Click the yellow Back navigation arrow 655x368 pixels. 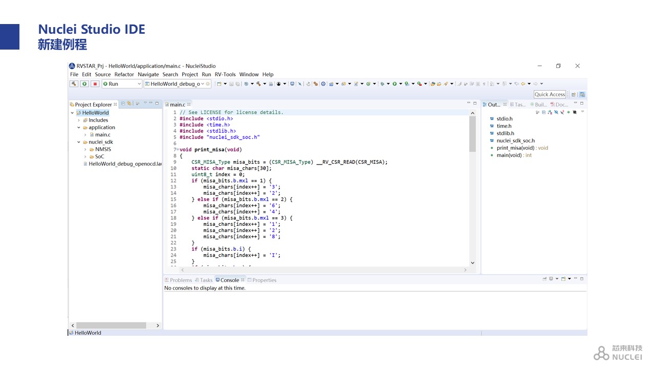point(523,84)
